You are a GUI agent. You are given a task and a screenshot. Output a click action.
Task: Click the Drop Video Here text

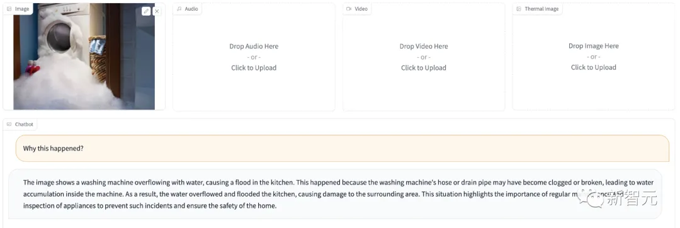click(x=424, y=47)
